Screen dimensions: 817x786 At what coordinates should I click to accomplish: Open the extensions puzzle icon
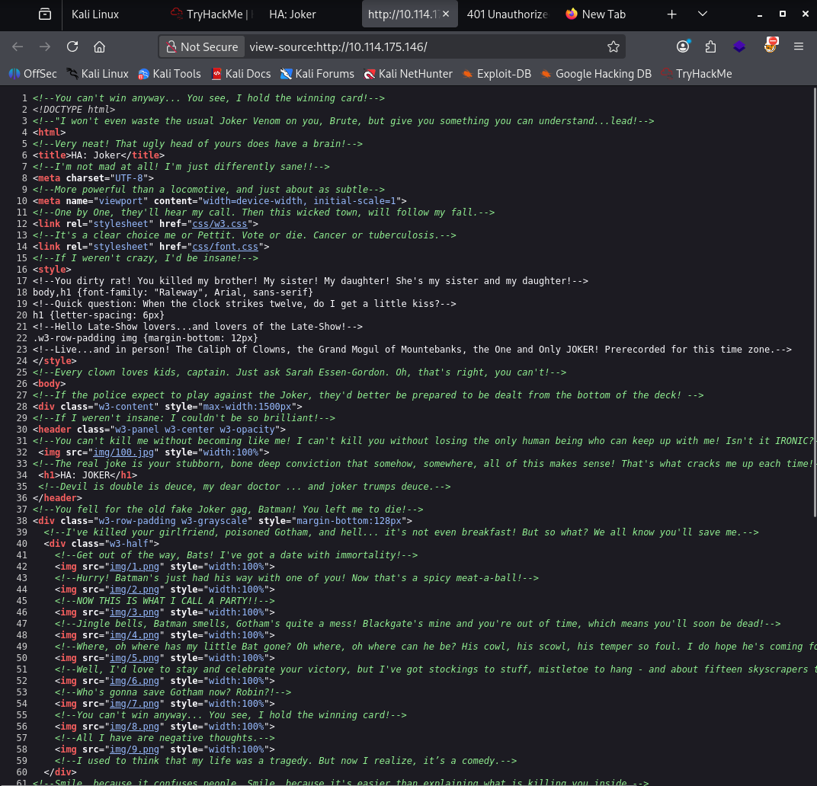(x=710, y=47)
